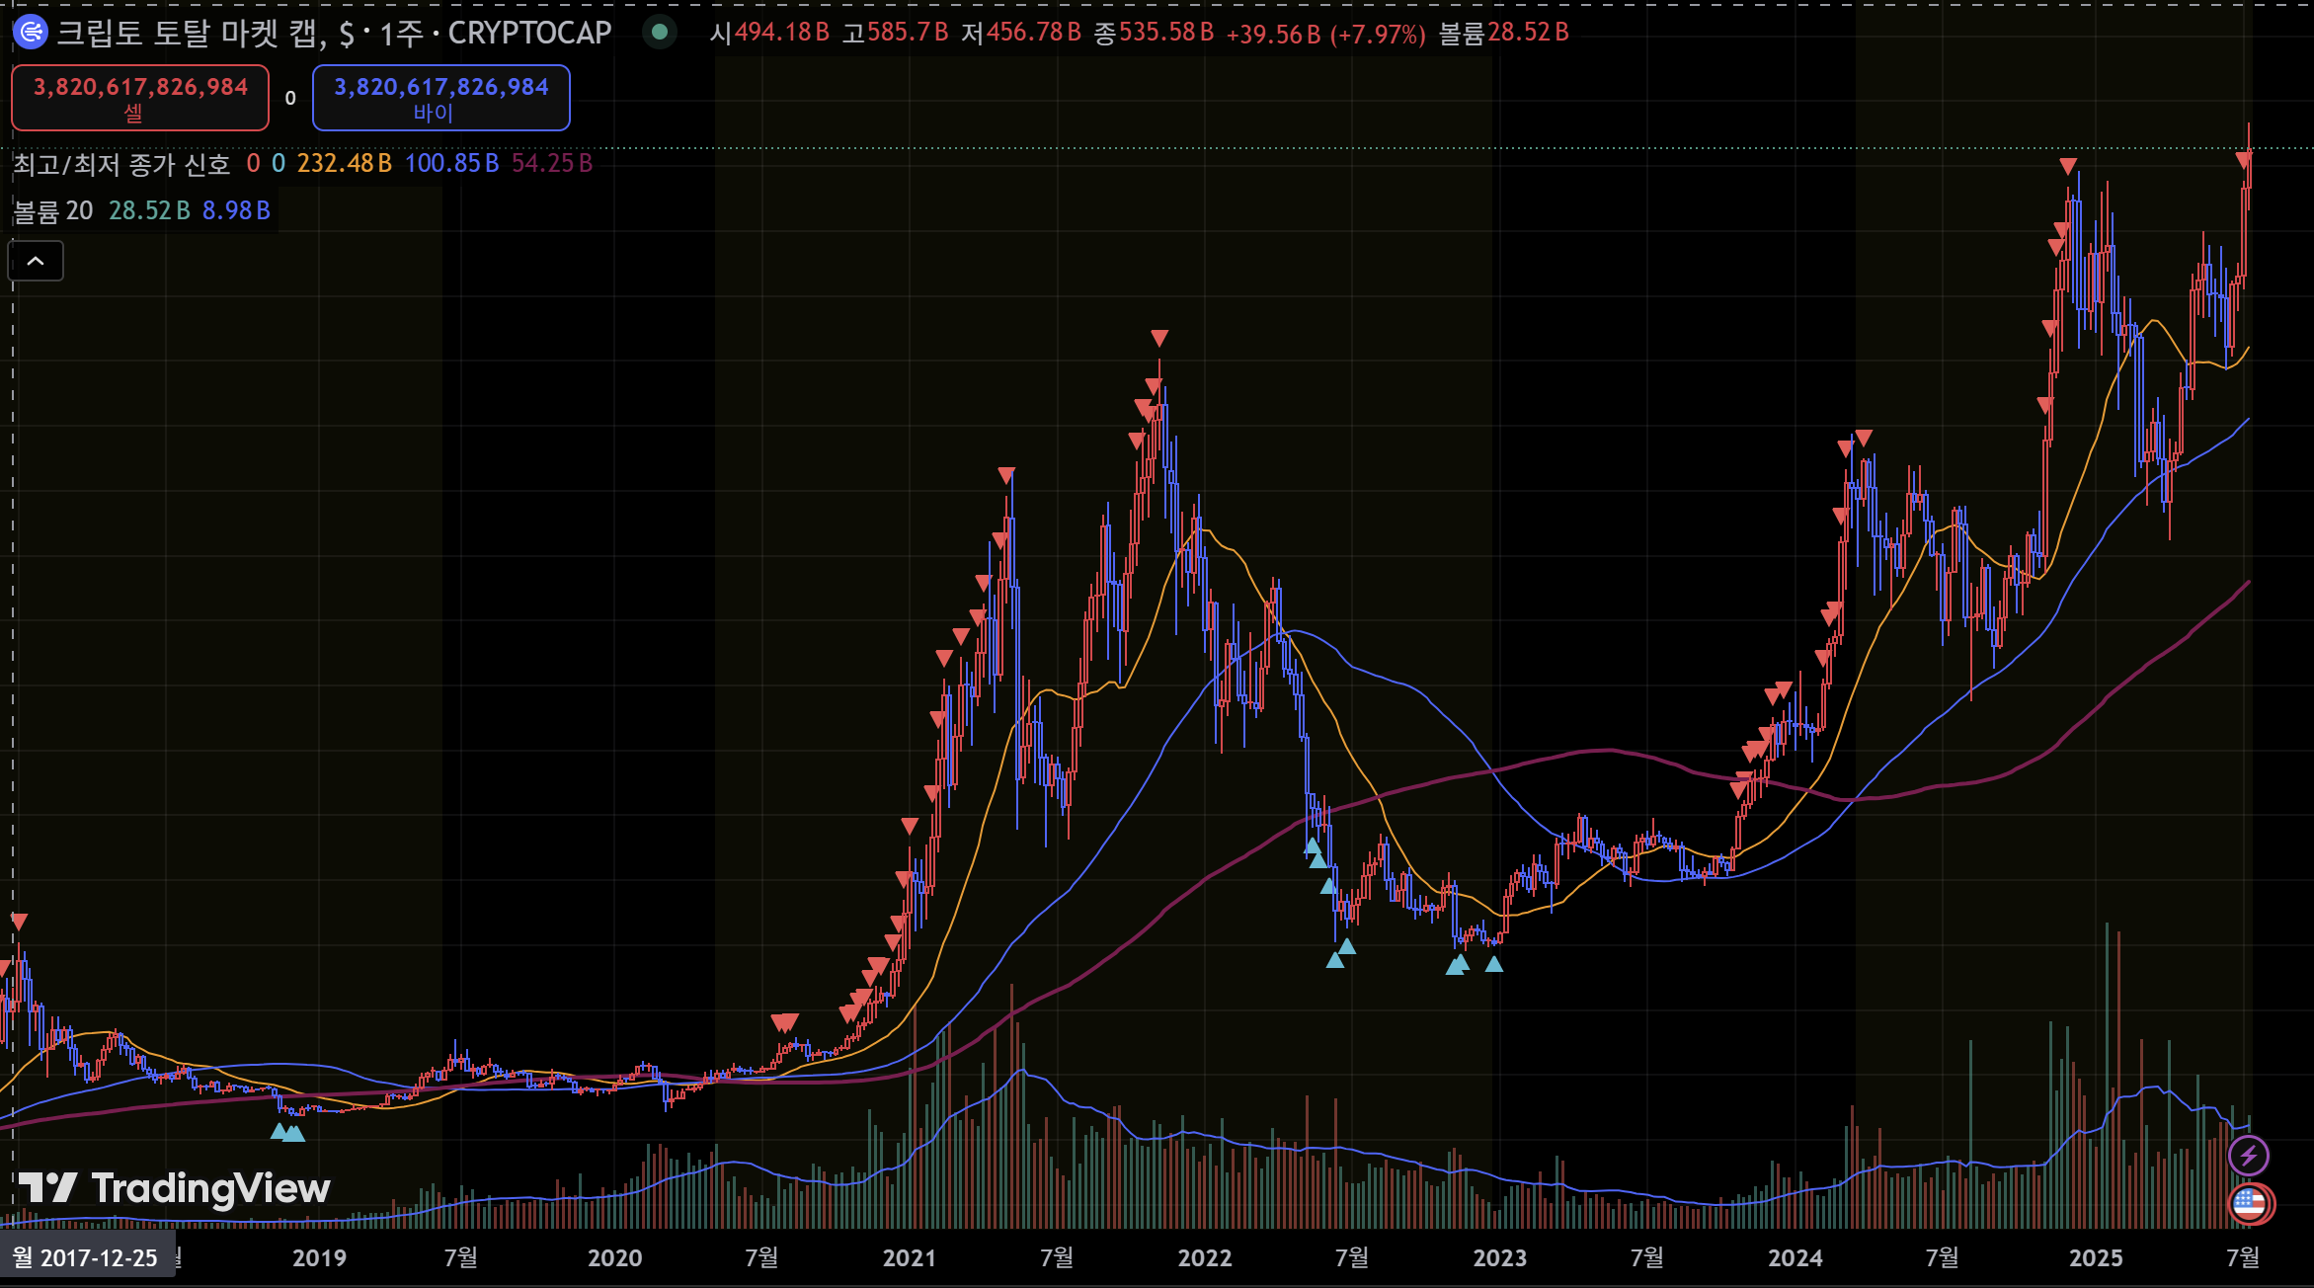Click the 2017-12-25 date label on time axis

pyautogui.click(x=86, y=1257)
